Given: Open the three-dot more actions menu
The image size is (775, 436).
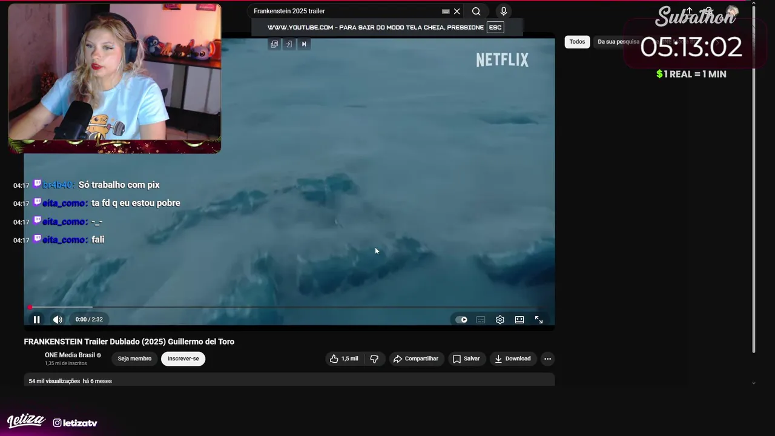Looking at the screenshot, I should tap(547, 358).
